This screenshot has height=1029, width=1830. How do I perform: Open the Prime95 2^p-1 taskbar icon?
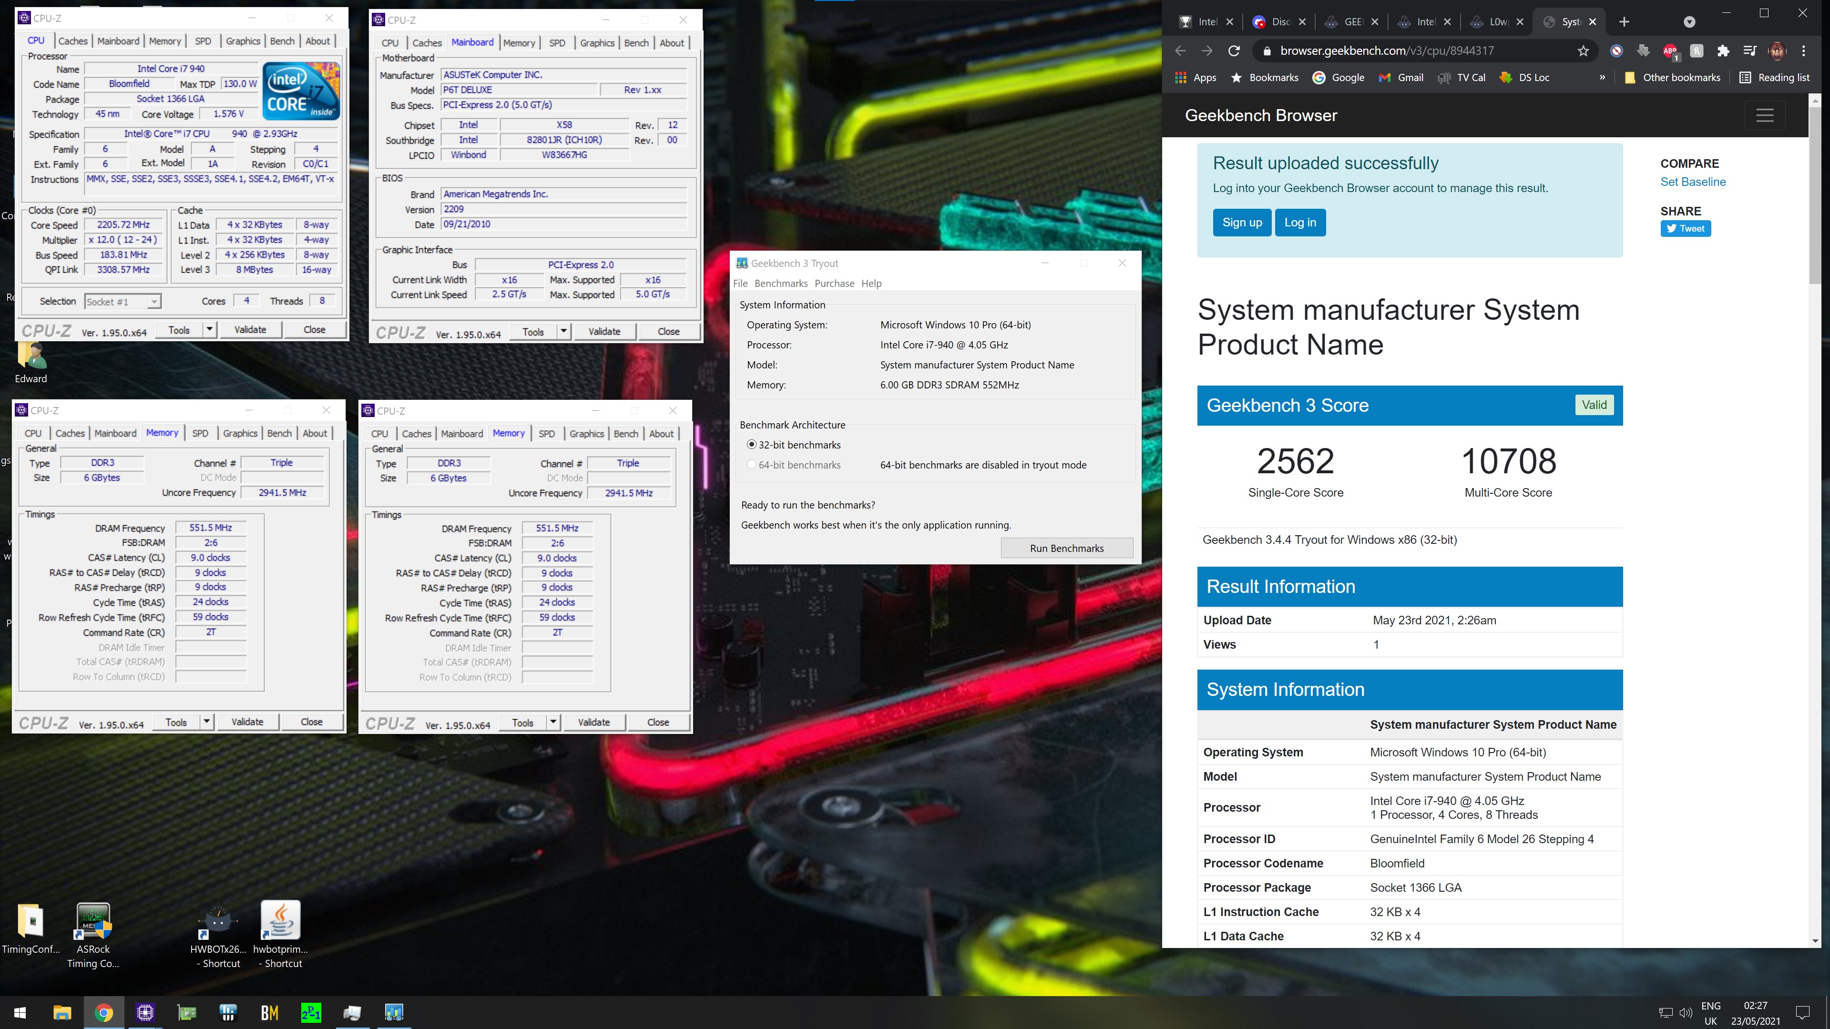[310, 1012]
